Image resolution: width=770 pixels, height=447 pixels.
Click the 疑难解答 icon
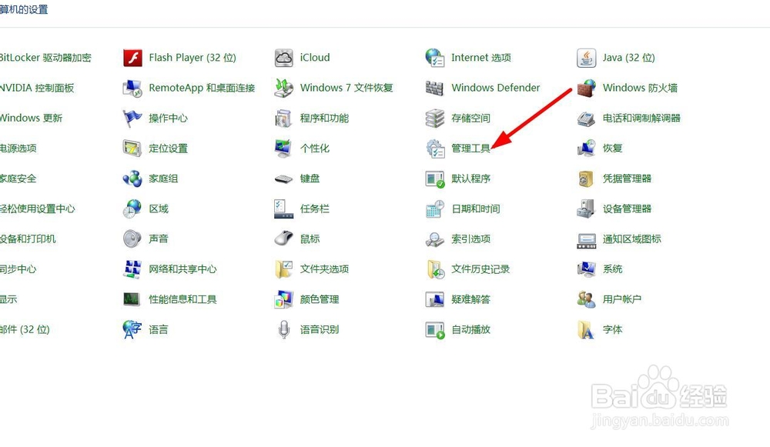point(435,299)
